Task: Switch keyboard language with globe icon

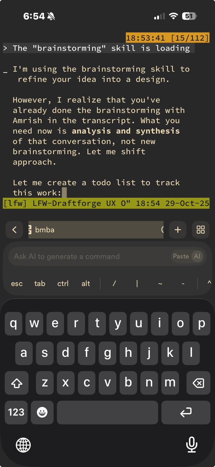Action: click(x=23, y=445)
